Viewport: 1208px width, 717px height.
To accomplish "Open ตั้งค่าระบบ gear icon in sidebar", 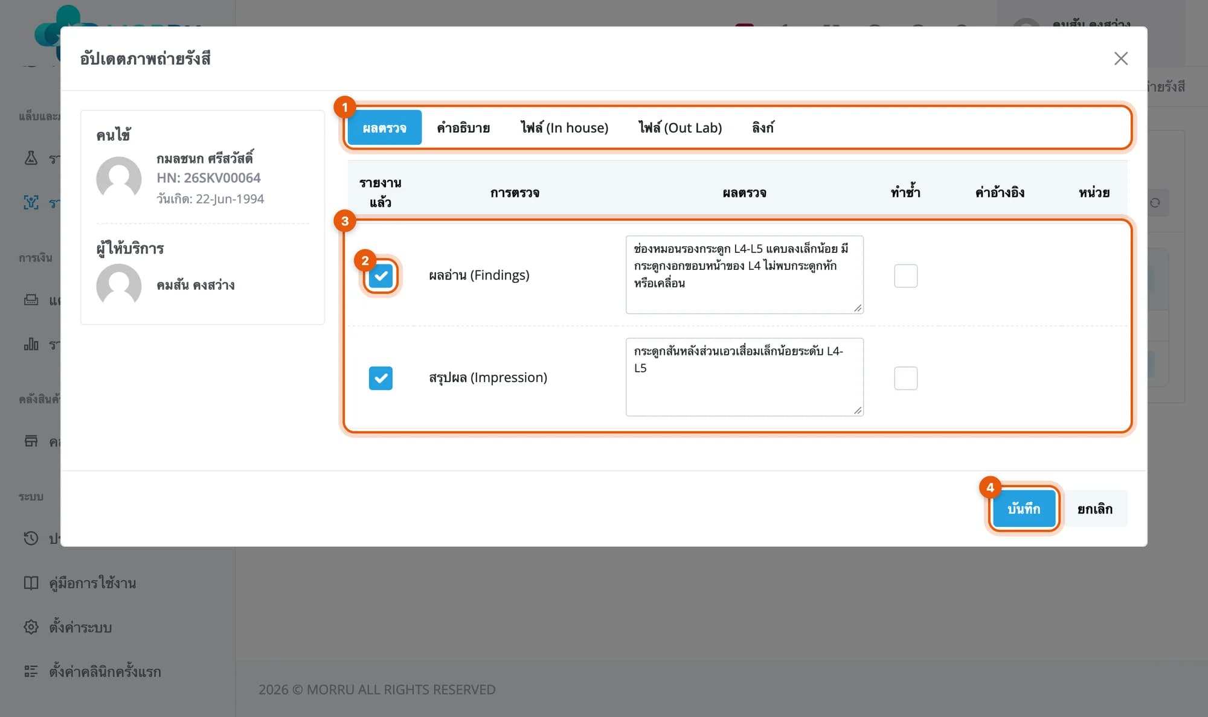I will coord(31,627).
